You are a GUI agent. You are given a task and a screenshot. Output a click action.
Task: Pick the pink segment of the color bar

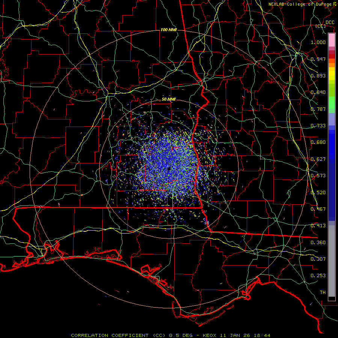[332, 40]
